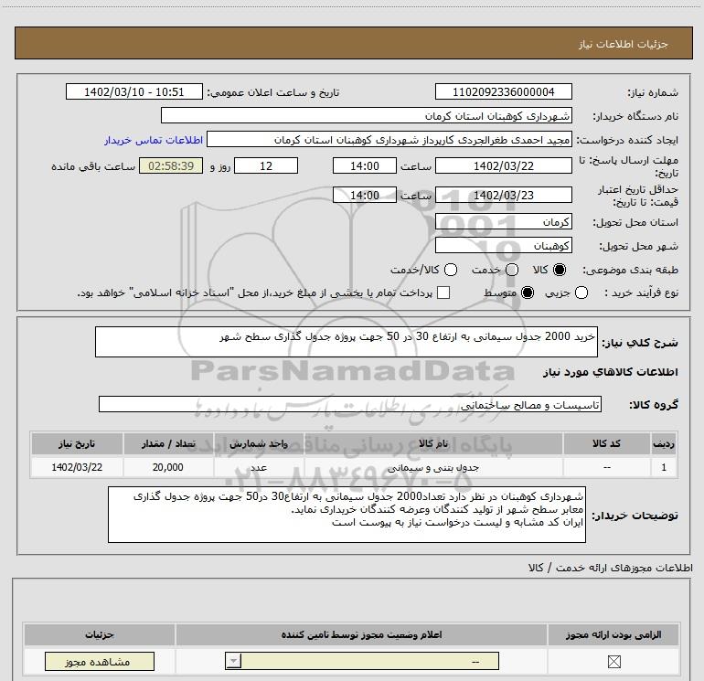Click the ردیف column header
Image resolution: width=704 pixels, height=681 pixels.
point(664,443)
